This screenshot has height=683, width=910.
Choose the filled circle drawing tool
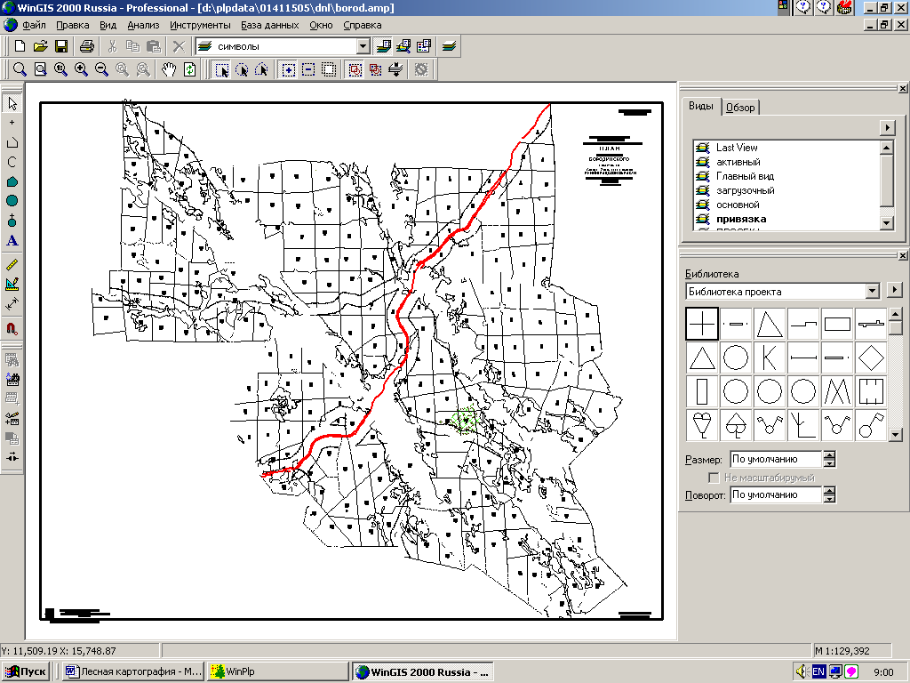pyautogui.click(x=12, y=201)
